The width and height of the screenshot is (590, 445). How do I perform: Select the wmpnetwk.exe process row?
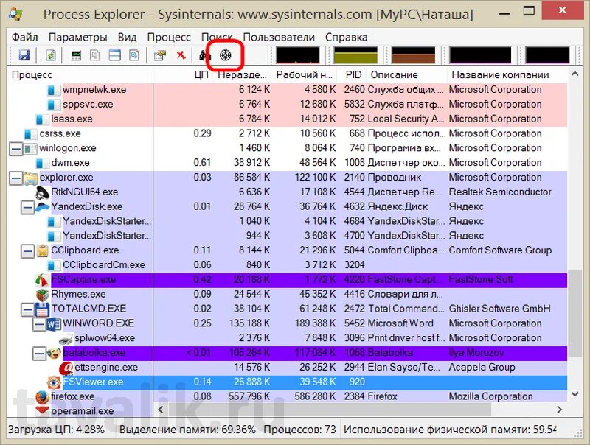pos(288,90)
